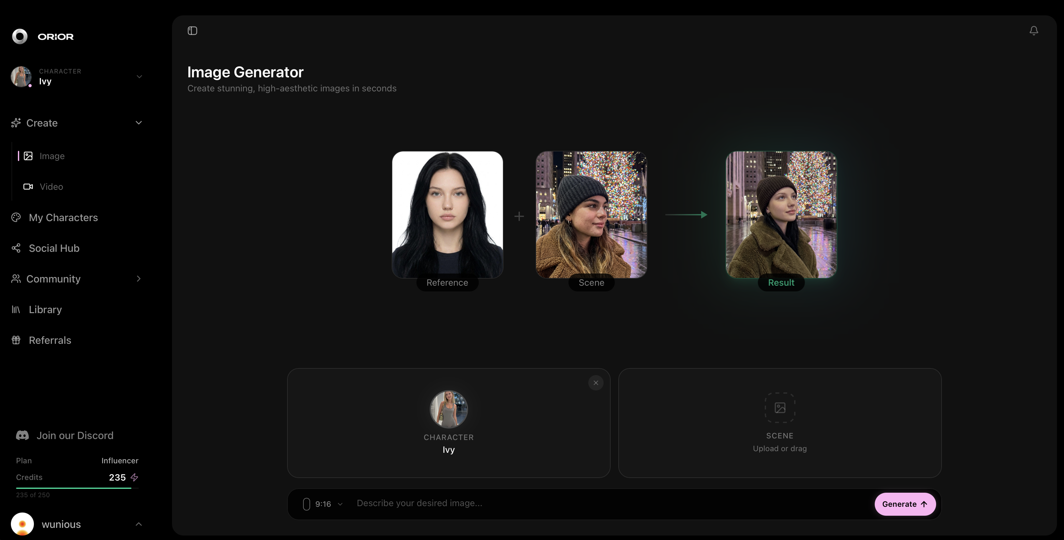The image size is (1064, 540).
Task: Open the Library
Action: (x=45, y=309)
